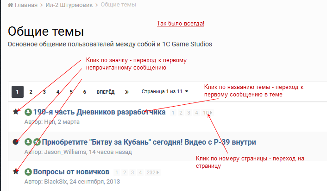Click author name Han under 190-я часть

pyautogui.click(x=50, y=122)
